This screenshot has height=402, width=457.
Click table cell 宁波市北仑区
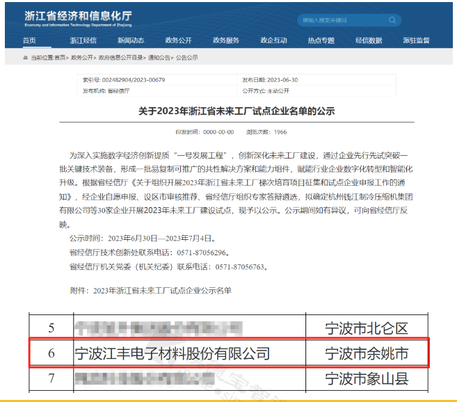367,328
